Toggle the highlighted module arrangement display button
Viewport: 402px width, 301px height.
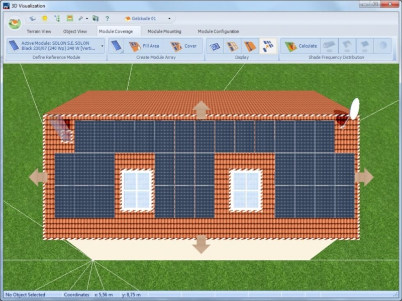[268, 46]
